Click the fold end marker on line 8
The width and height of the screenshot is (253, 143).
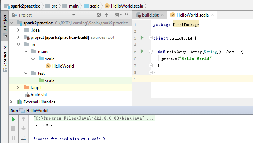(x=151, y=72)
